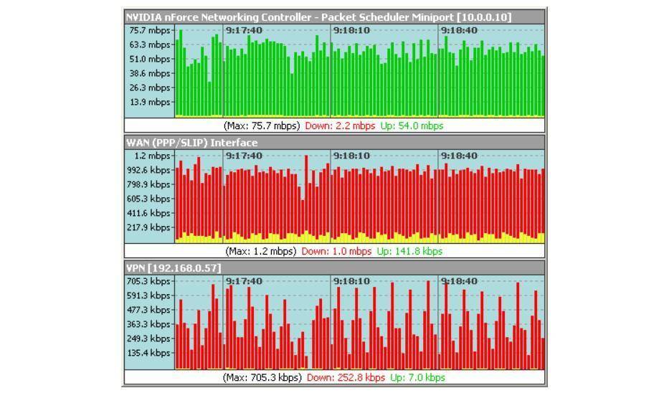Click the 217.9 kbps axis label
This screenshot has width=659, height=393.
(148, 227)
